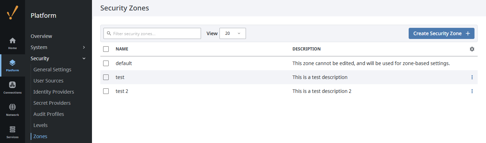The image size is (486, 143).
Task: Open the actions menu for test zone
Action: coord(472,77)
